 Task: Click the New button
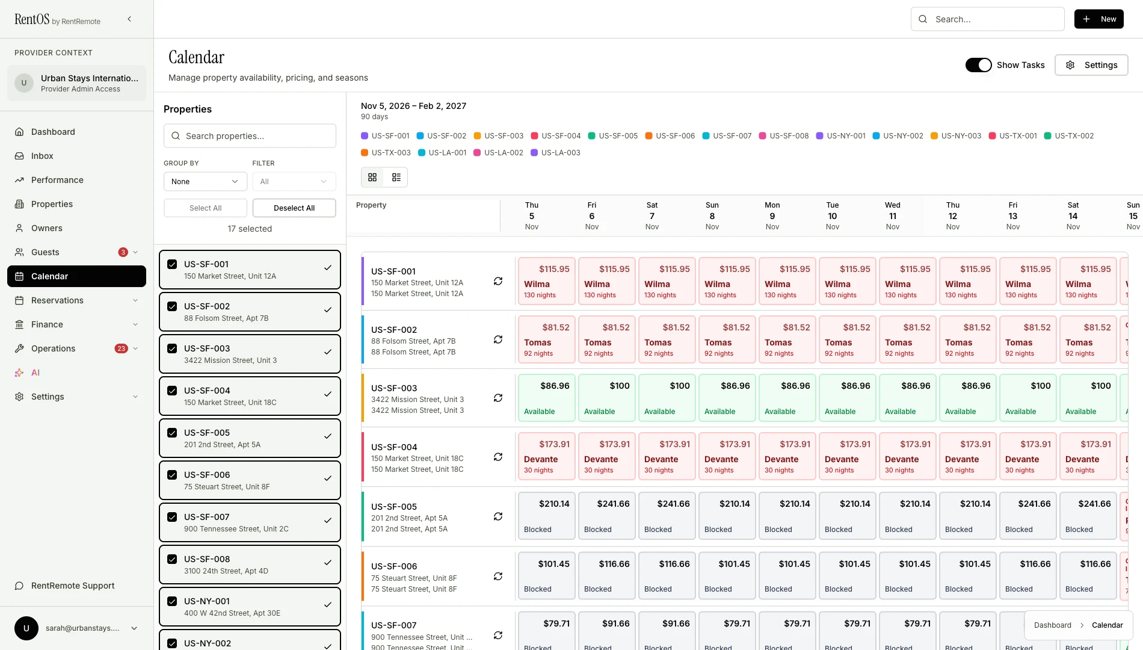coord(1099,19)
